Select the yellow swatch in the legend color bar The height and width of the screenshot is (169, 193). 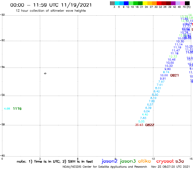point(145,3)
